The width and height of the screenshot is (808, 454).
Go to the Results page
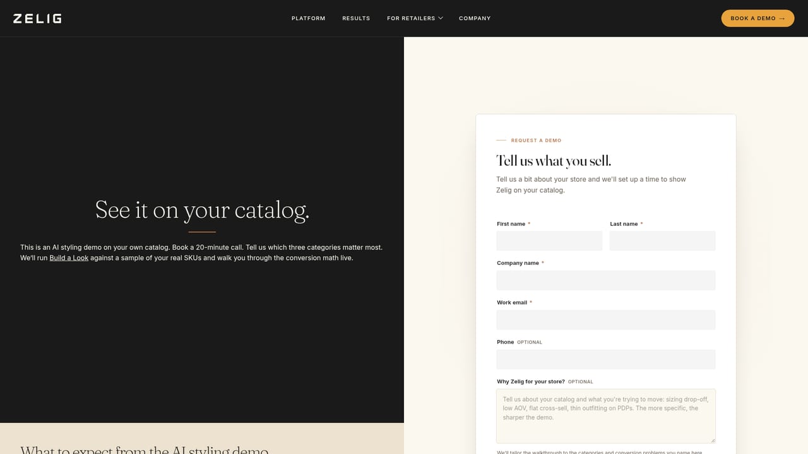click(x=356, y=18)
